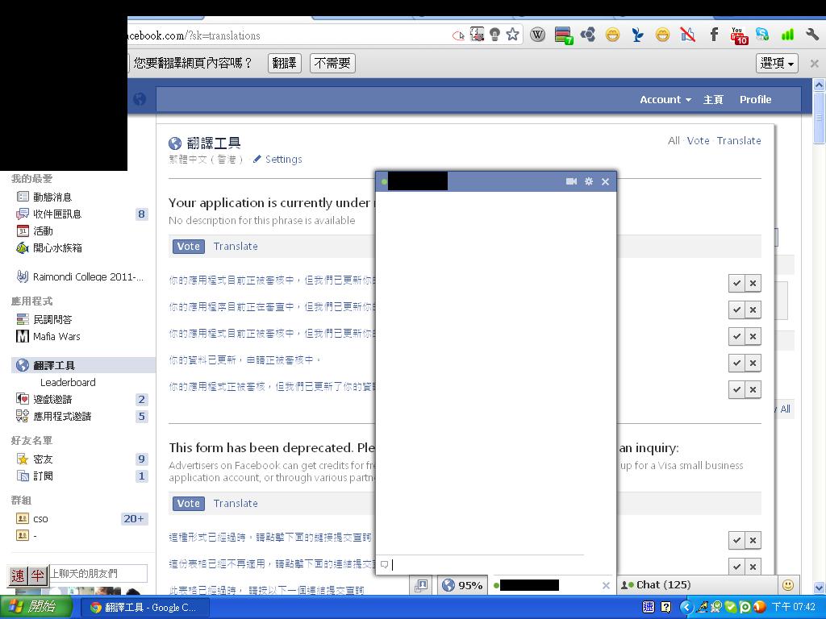Go to 主頁 home page
The image size is (826, 619).
click(713, 99)
